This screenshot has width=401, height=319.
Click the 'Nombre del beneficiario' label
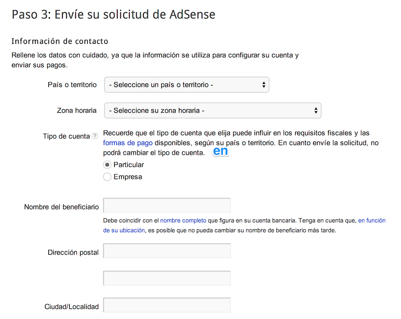[61, 207]
